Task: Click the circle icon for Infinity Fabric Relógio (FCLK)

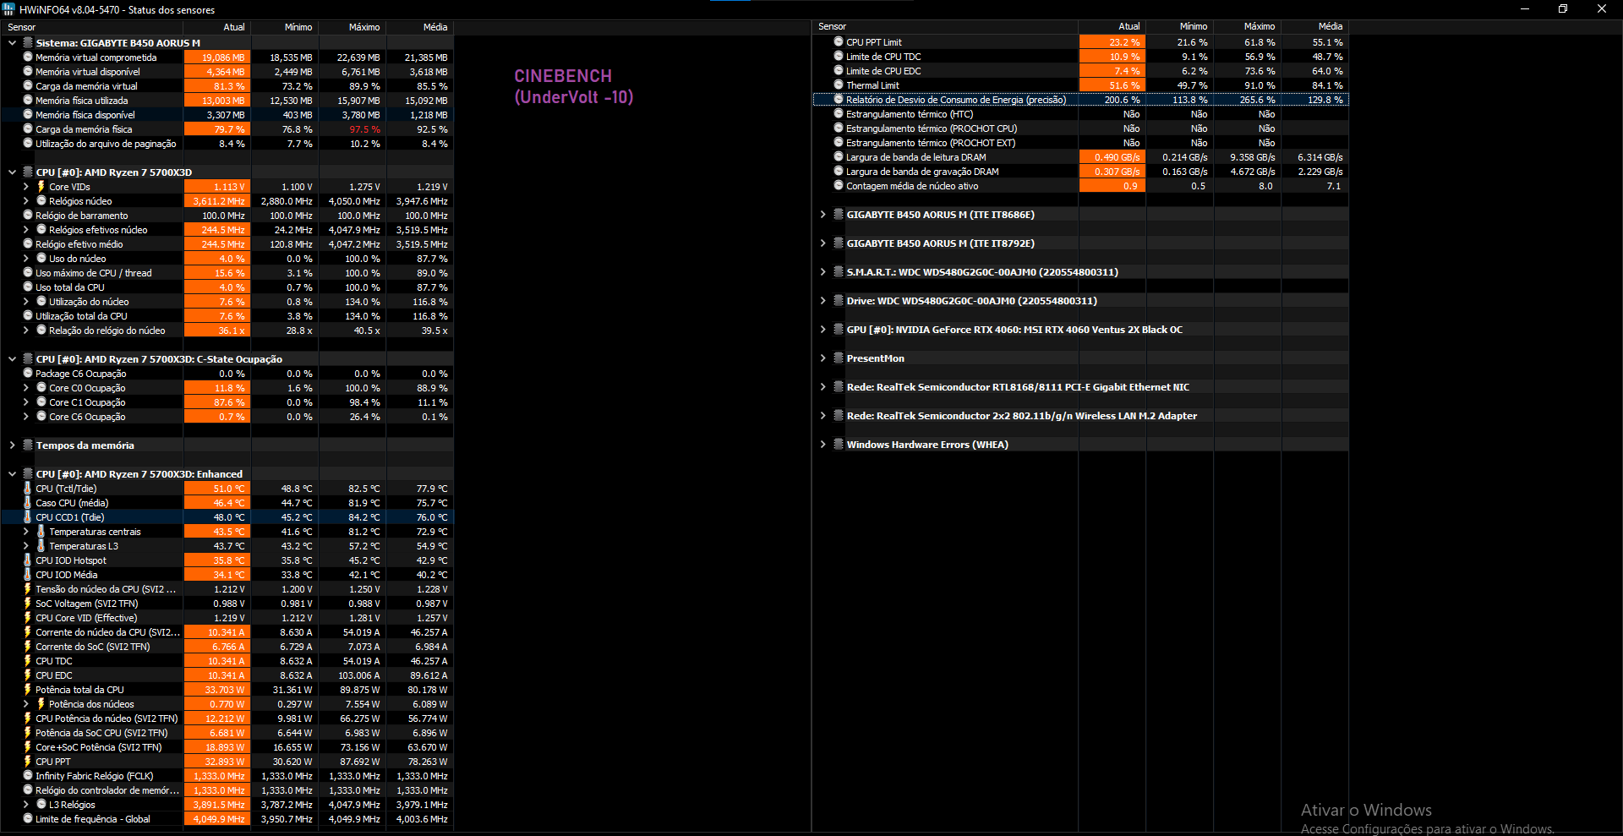Action: (28, 776)
